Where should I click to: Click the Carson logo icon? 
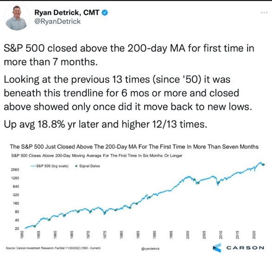(217, 248)
